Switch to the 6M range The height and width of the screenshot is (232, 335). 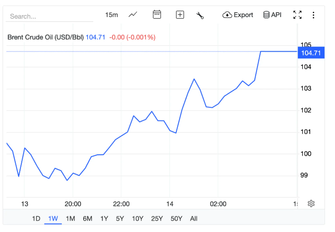coord(88,218)
